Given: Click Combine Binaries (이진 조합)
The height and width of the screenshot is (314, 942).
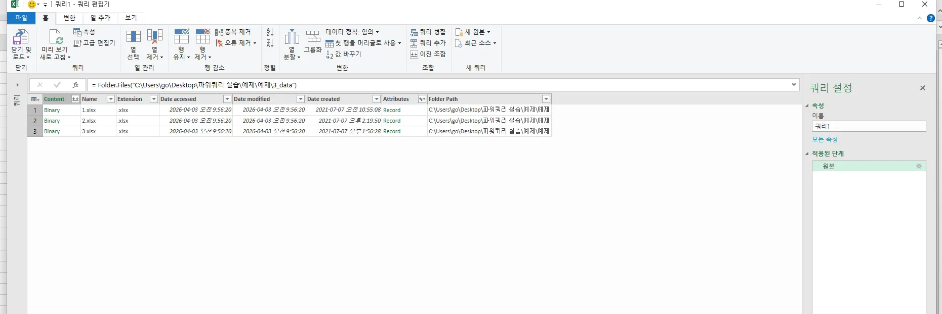Looking at the screenshot, I should pos(428,54).
